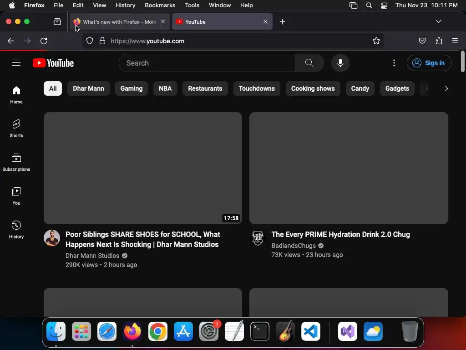This screenshot has height=350, width=466.
Task: Click Dhar Mann Studios channel avatar
Action: [x=52, y=238]
